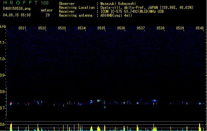207x131 pixels.
Task: Click the 0.6 kHz axis label
Action: click(x=3, y=124)
